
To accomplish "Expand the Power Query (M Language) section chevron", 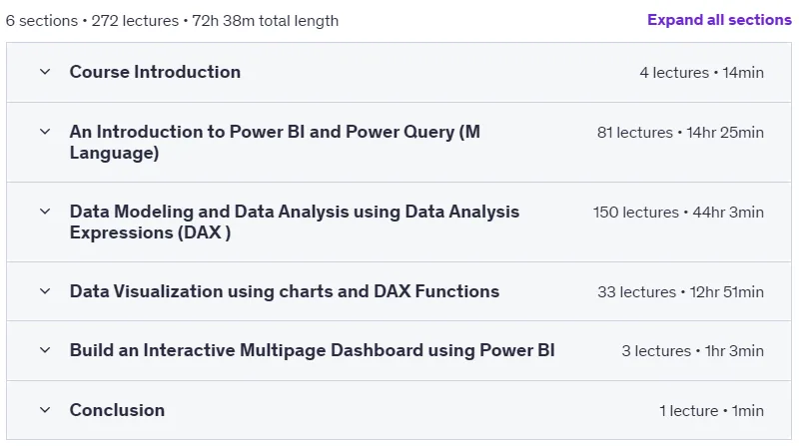I will [45, 132].
